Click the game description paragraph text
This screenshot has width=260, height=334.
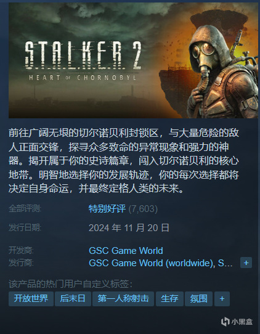tap(123, 161)
